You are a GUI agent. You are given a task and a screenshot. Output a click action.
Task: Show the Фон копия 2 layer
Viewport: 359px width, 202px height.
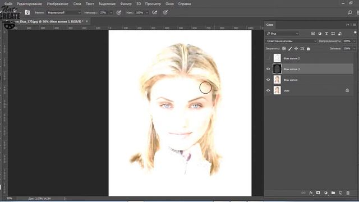[x=268, y=58]
